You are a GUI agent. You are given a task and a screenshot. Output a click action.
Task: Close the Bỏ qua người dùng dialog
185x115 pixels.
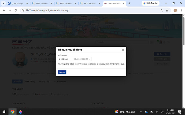[123, 50]
